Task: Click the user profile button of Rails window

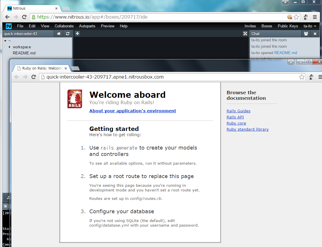Action: click(291, 62)
